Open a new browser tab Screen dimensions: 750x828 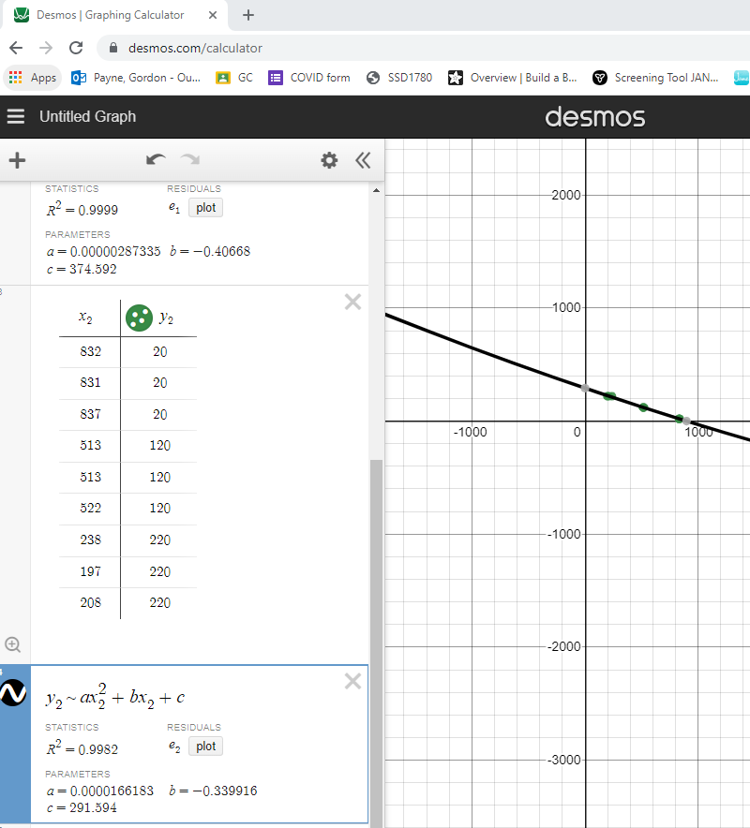click(247, 15)
